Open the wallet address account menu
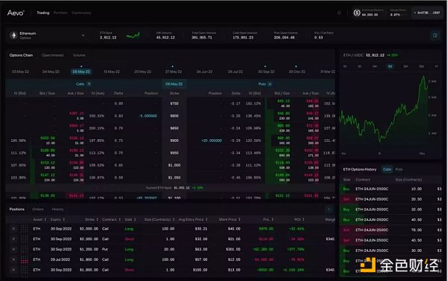The width and height of the screenshot is (447, 281). coord(427,13)
